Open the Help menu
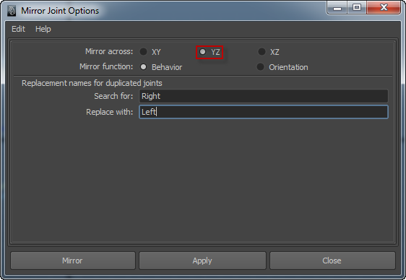This screenshot has height=280, width=406. click(43, 29)
